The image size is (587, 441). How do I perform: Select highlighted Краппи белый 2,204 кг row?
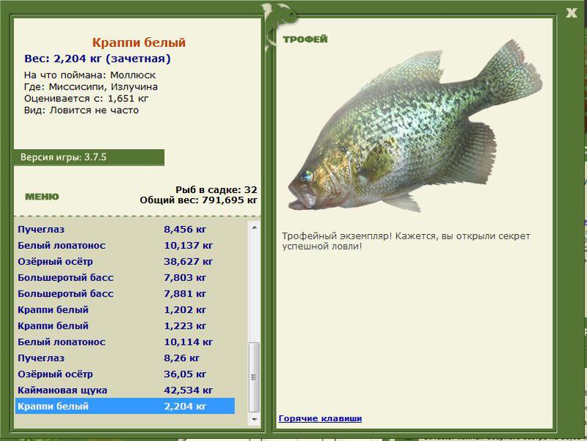pos(125,407)
